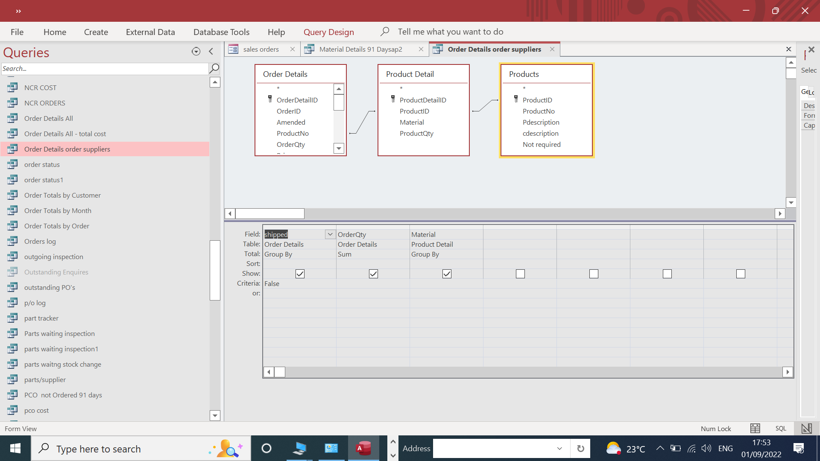Open the Address bar dropdown in taskbar

coord(559,448)
